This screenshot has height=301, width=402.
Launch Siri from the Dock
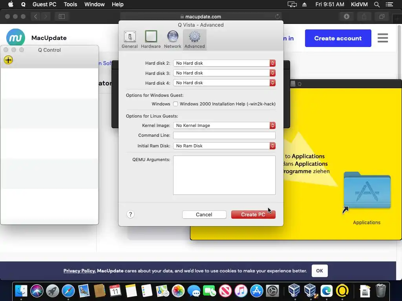(37, 291)
